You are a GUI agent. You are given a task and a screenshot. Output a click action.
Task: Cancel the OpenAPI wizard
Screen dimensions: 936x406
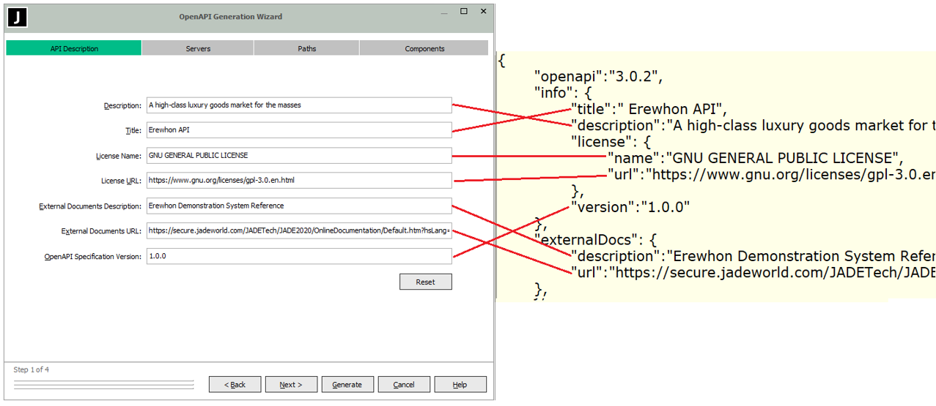[404, 385]
